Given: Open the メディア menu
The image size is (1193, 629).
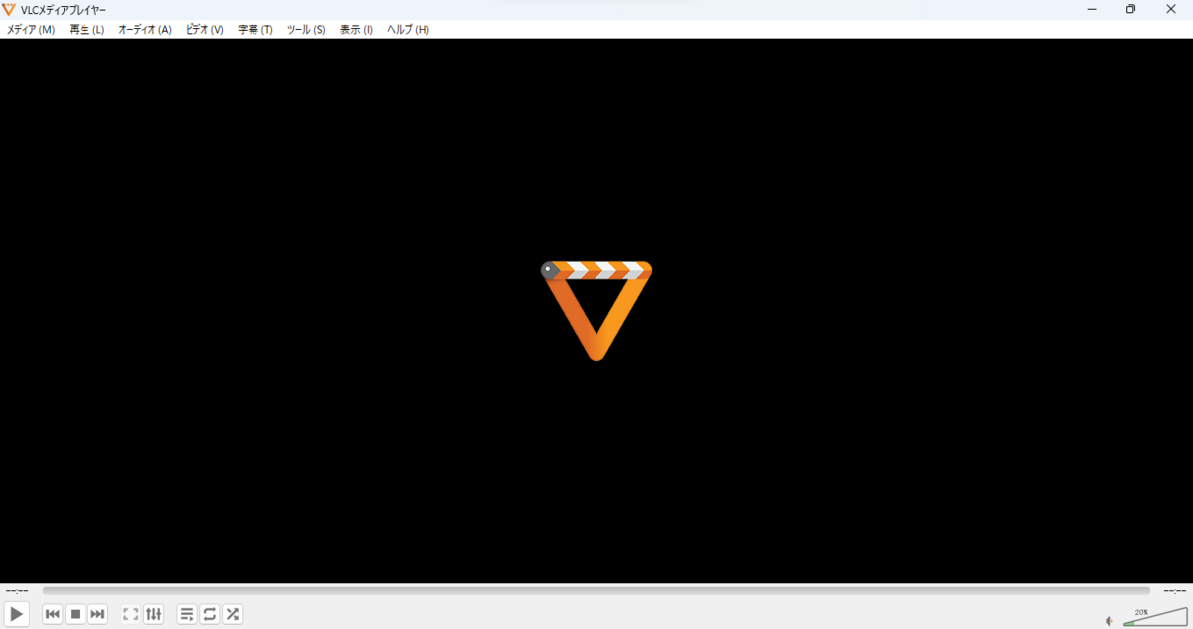Looking at the screenshot, I should pyautogui.click(x=30, y=29).
